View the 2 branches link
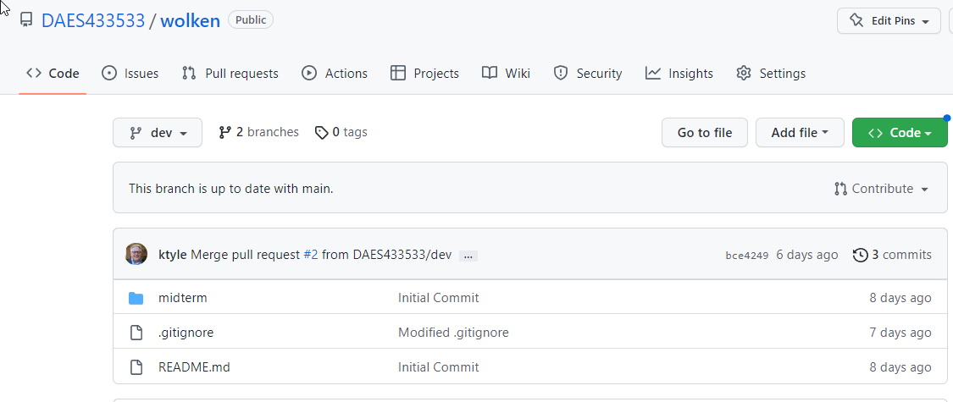This screenshot has height=402, width=953. 259,132
